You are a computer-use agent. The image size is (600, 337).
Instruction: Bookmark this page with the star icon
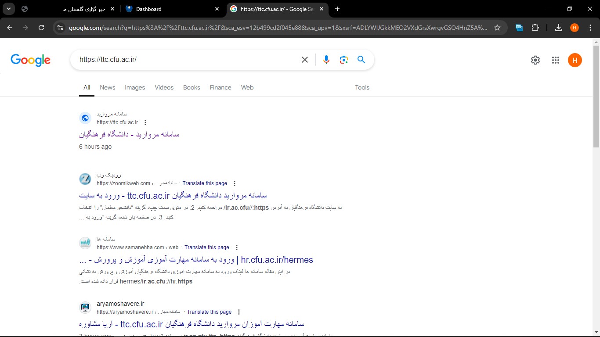497,28
